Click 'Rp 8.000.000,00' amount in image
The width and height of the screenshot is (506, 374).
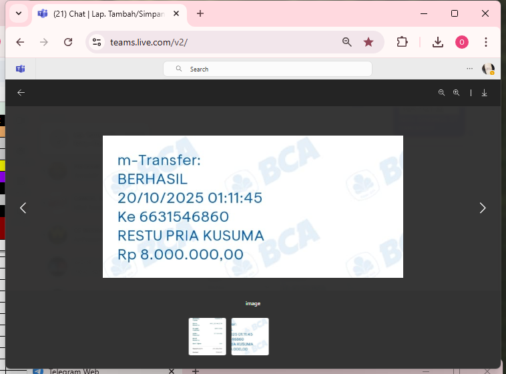pyautogui.click(x=180, y=255)
